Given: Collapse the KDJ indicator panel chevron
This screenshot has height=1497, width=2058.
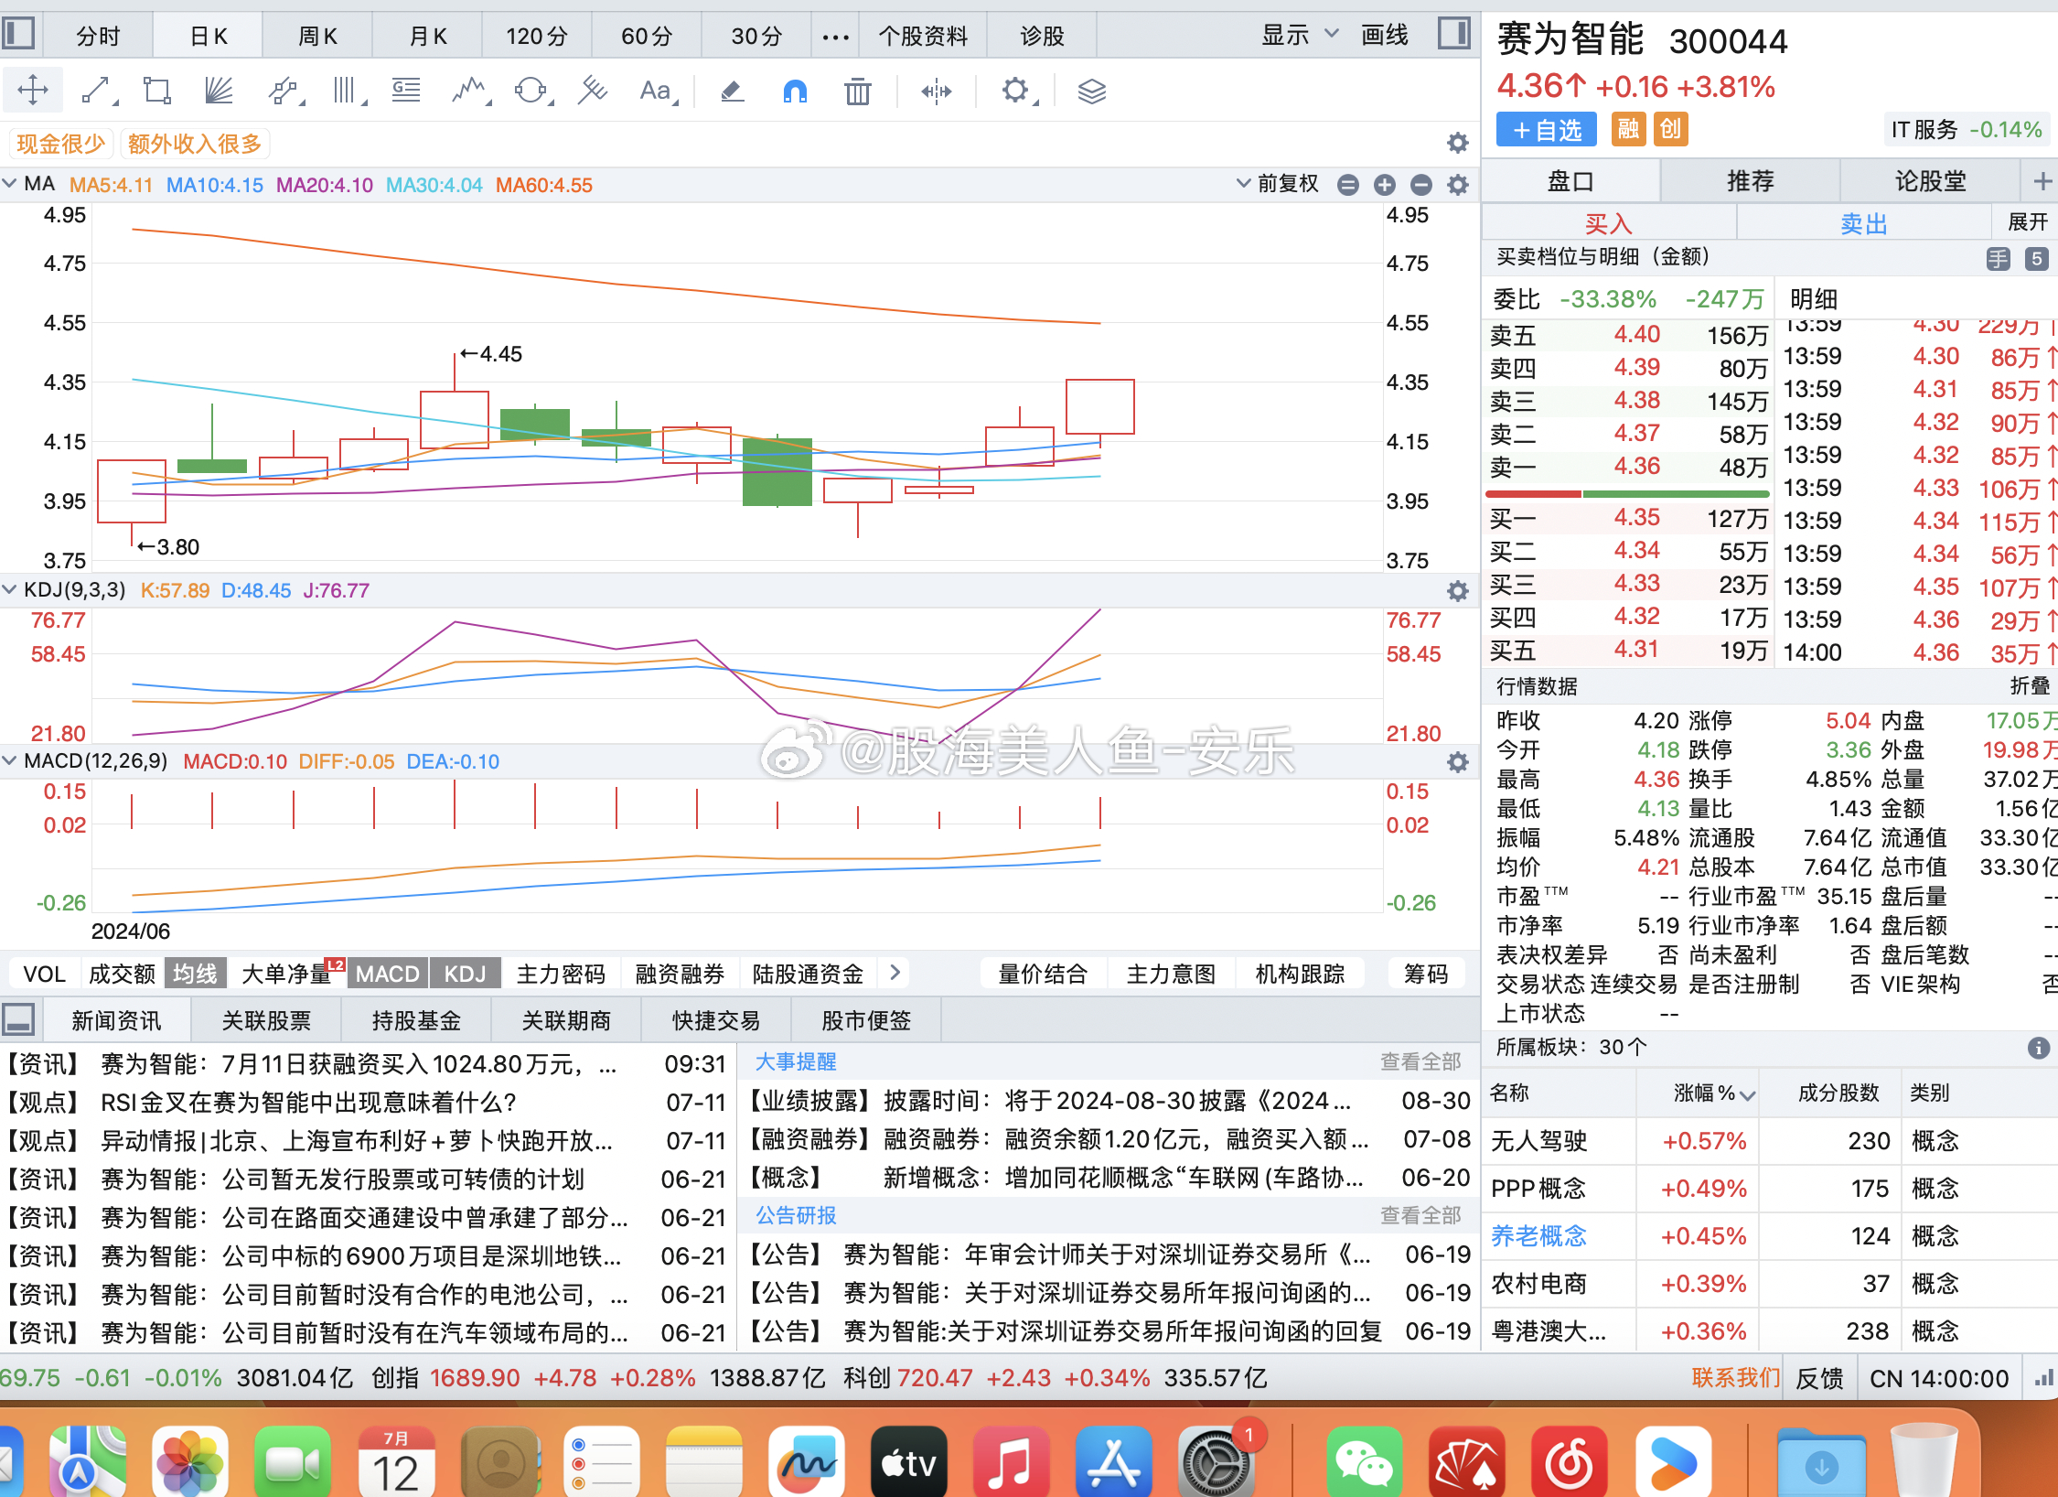Looking at the screenshot, I should pos(9,589).
